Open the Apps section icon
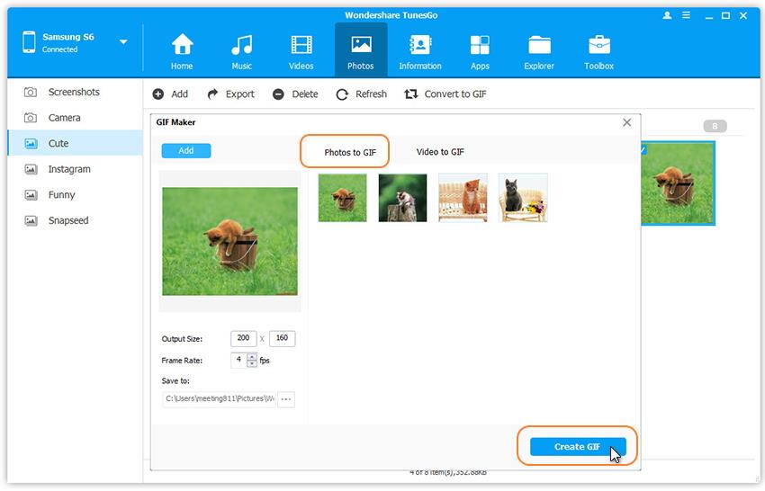The height and width of the screenshot is (491, 765). click(x=480, y=45)
